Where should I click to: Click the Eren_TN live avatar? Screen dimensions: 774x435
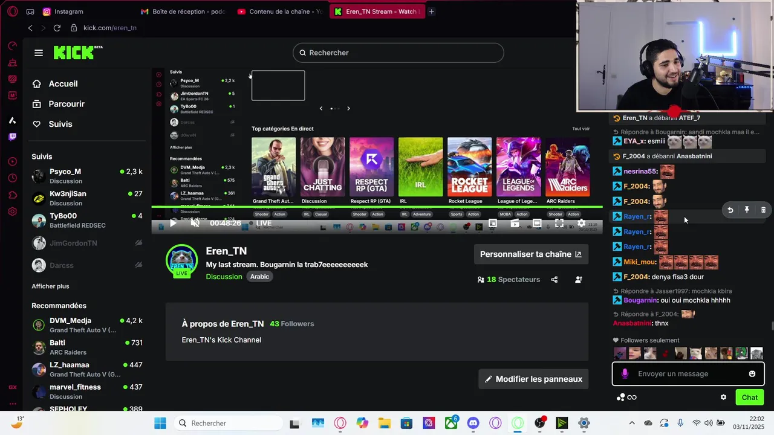pos(181,260)
